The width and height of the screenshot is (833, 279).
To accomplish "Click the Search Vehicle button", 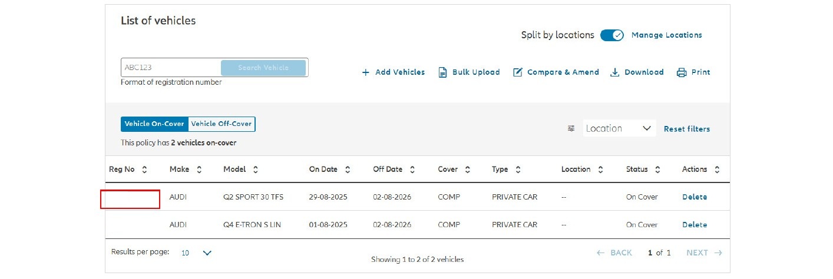I will tap(263, 68).
